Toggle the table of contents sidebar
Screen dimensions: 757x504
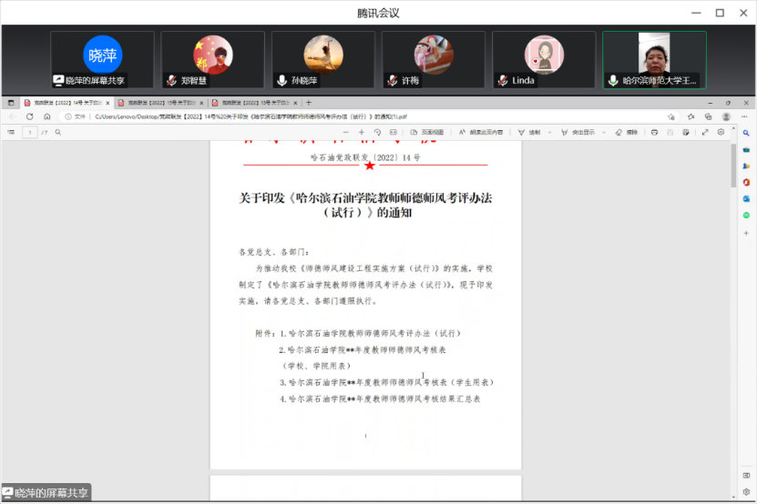11,132
